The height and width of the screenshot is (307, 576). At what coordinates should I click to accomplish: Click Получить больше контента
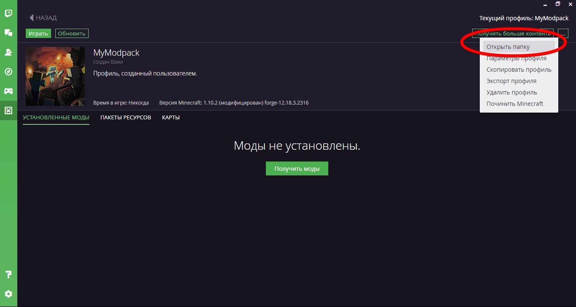point(512,33)
